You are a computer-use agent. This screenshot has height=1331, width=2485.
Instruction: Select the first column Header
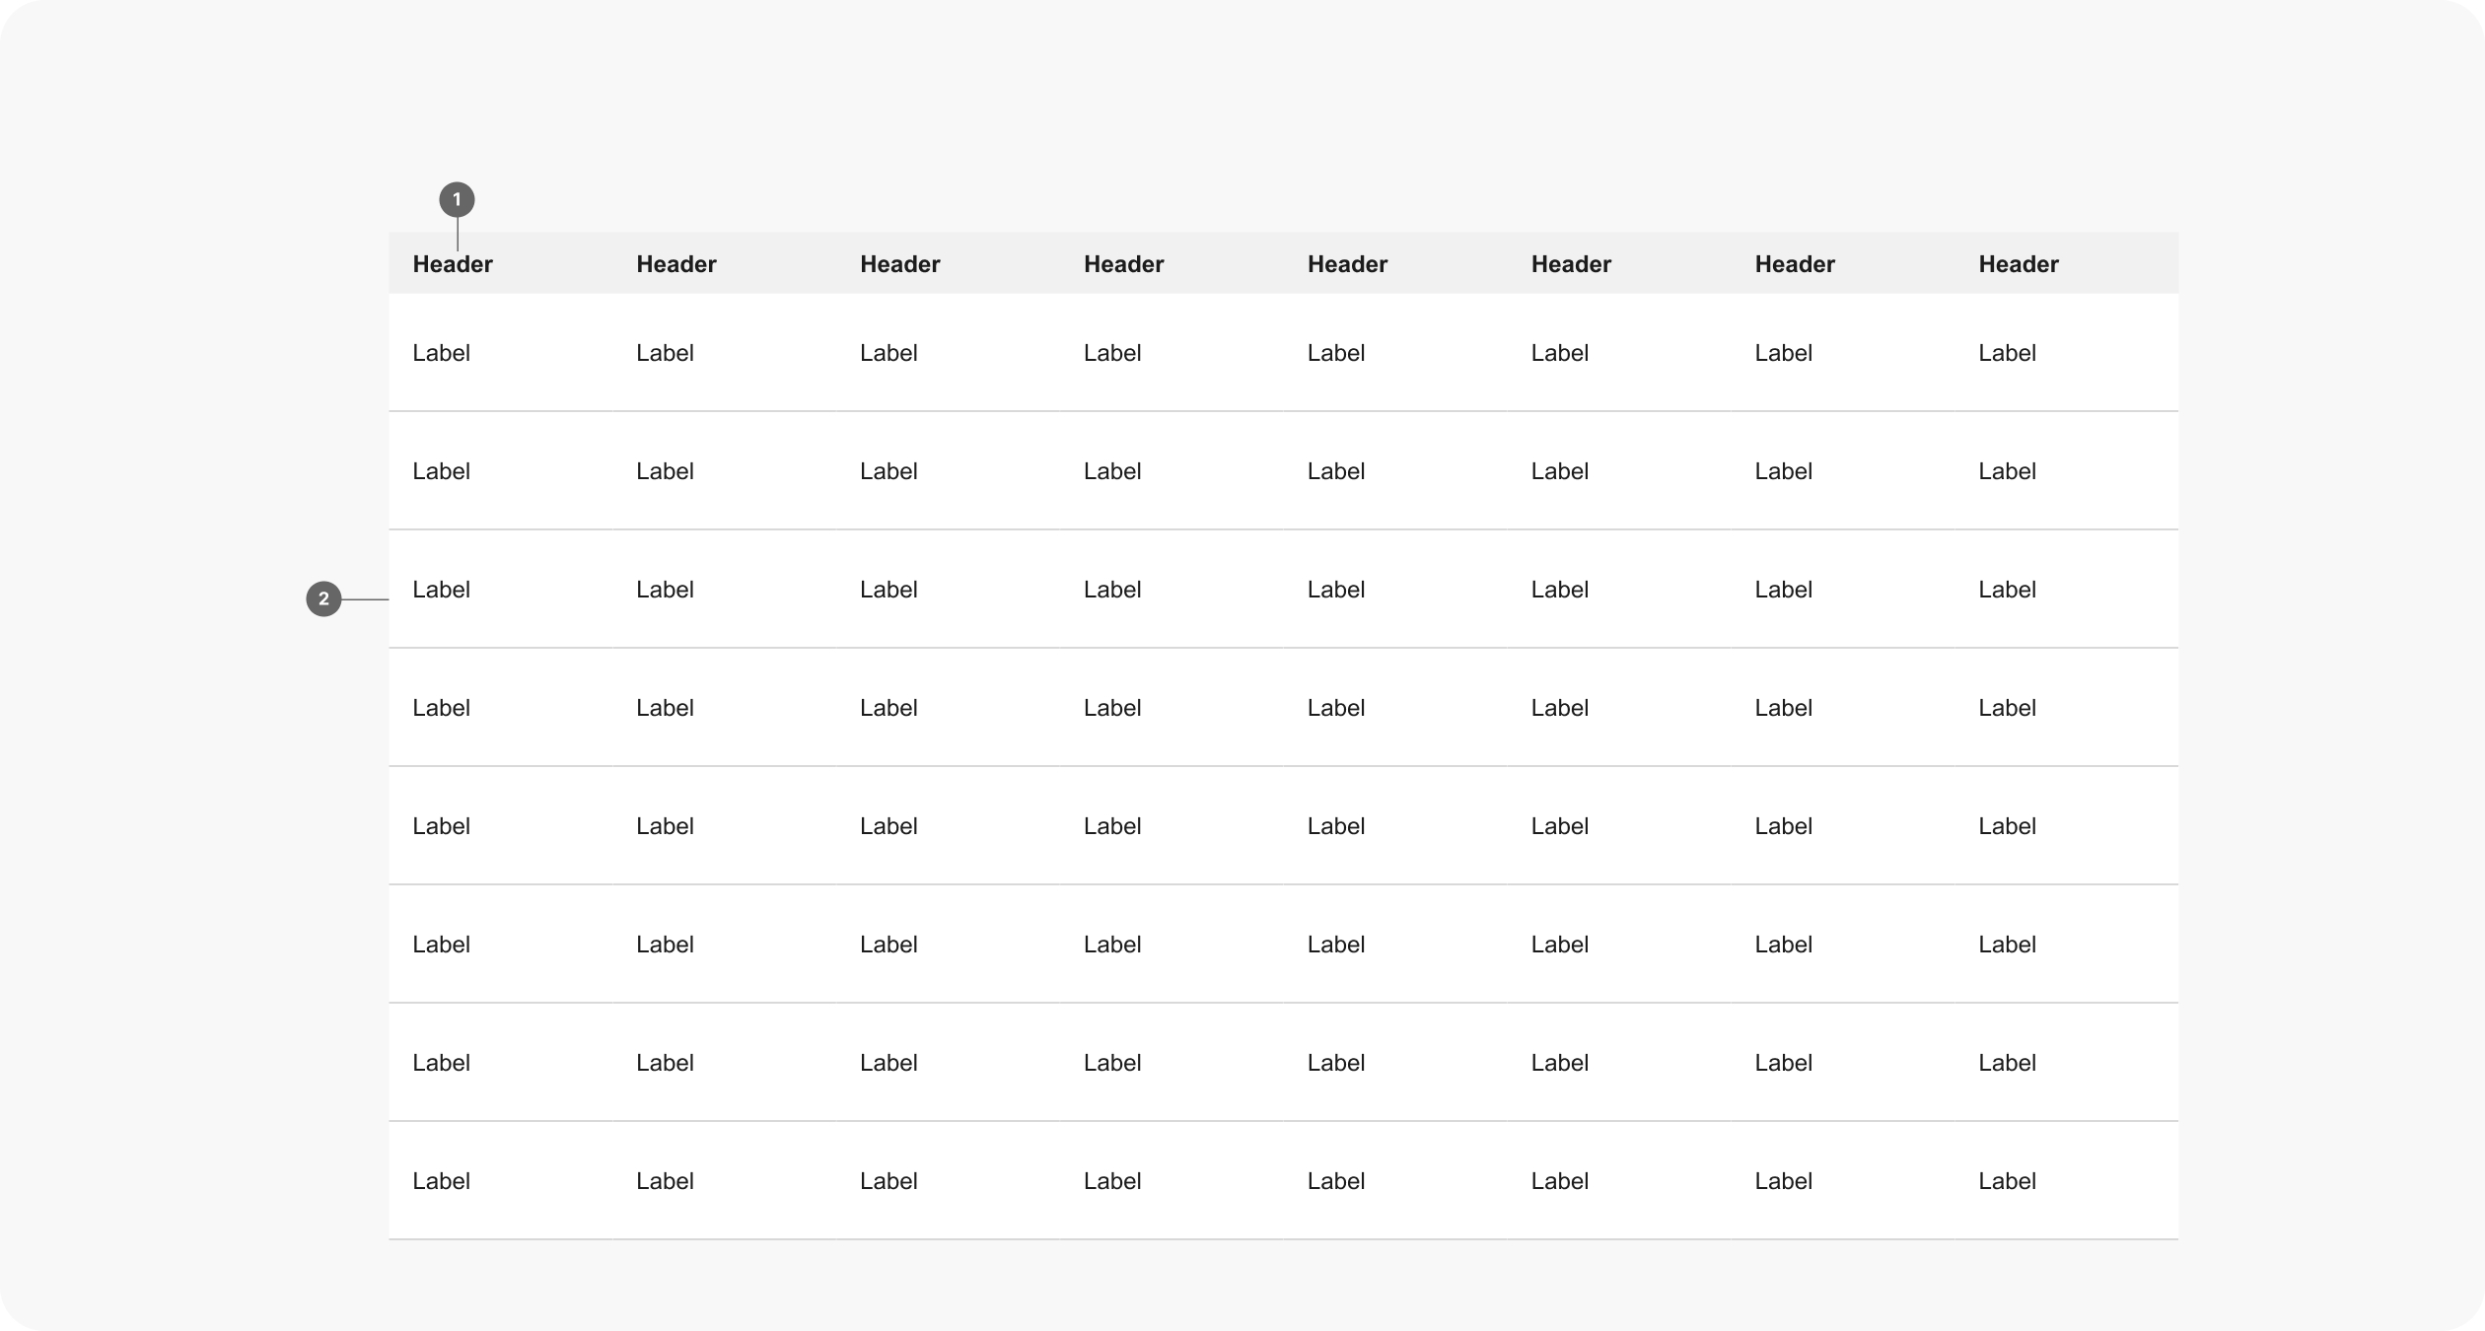[x=453, y=264]
